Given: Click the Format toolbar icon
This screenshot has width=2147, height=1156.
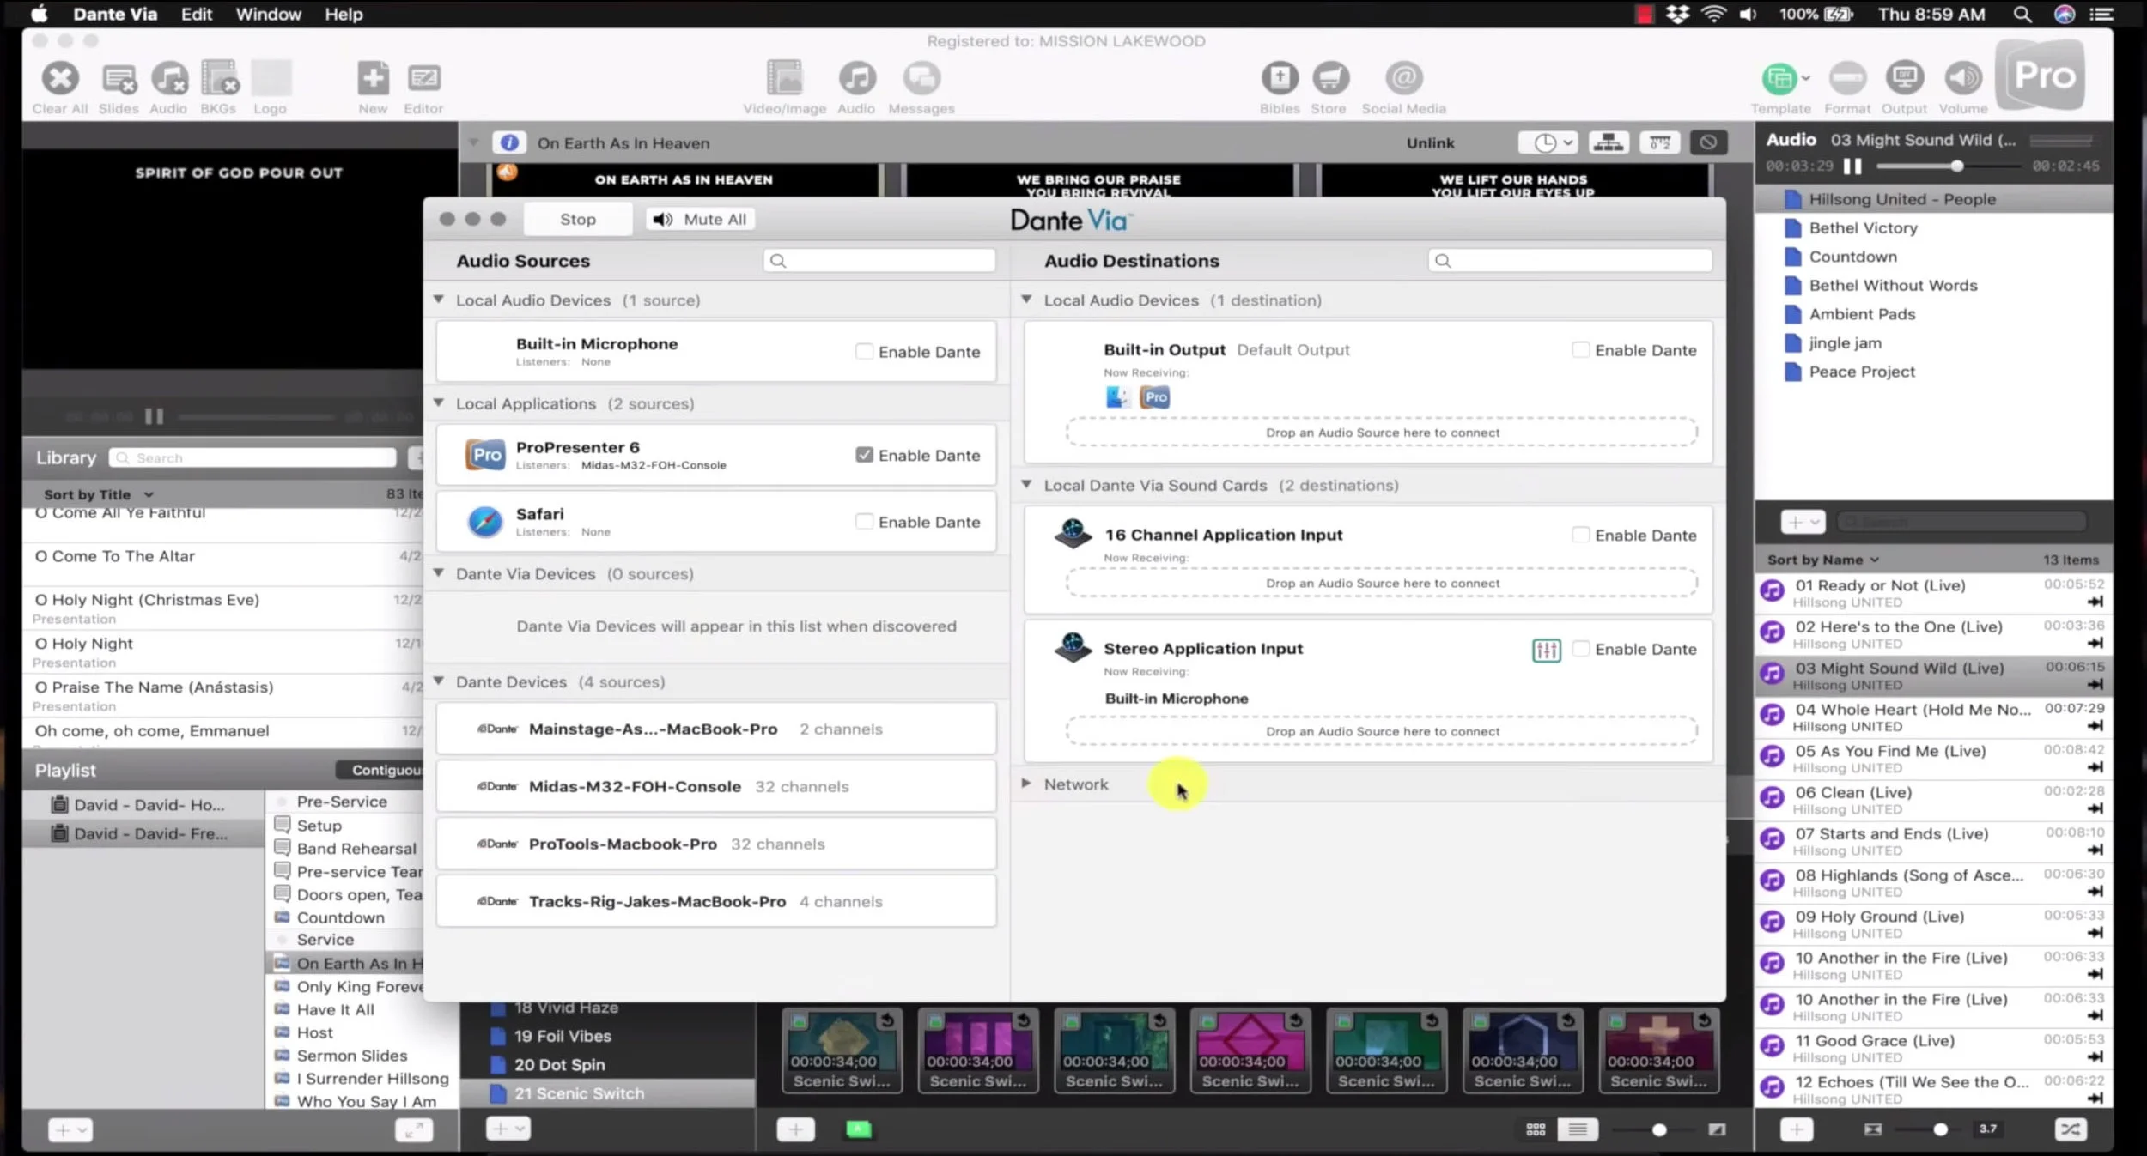Looking at the screenshot, I should point(1847,79).
